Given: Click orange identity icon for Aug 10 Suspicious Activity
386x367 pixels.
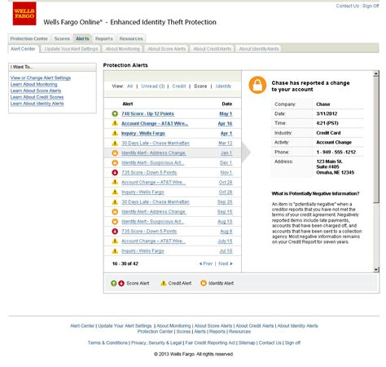Looking at the screenshot, I should (115, 221).
